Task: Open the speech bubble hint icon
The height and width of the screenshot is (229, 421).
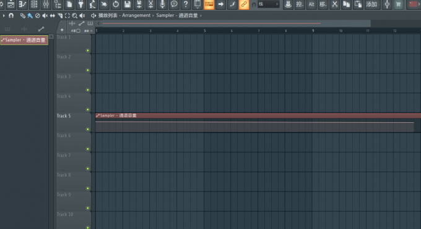Action: point(174,4)
